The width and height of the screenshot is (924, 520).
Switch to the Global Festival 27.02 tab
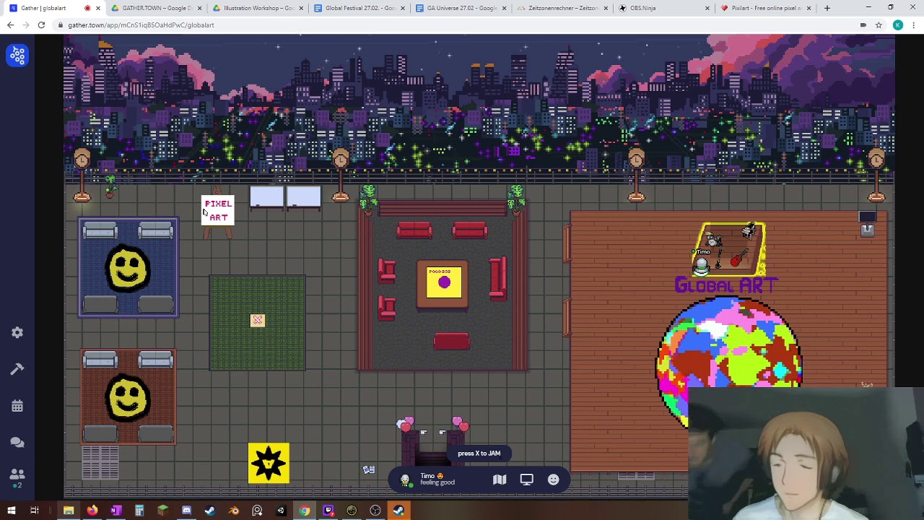pos(359,8)
